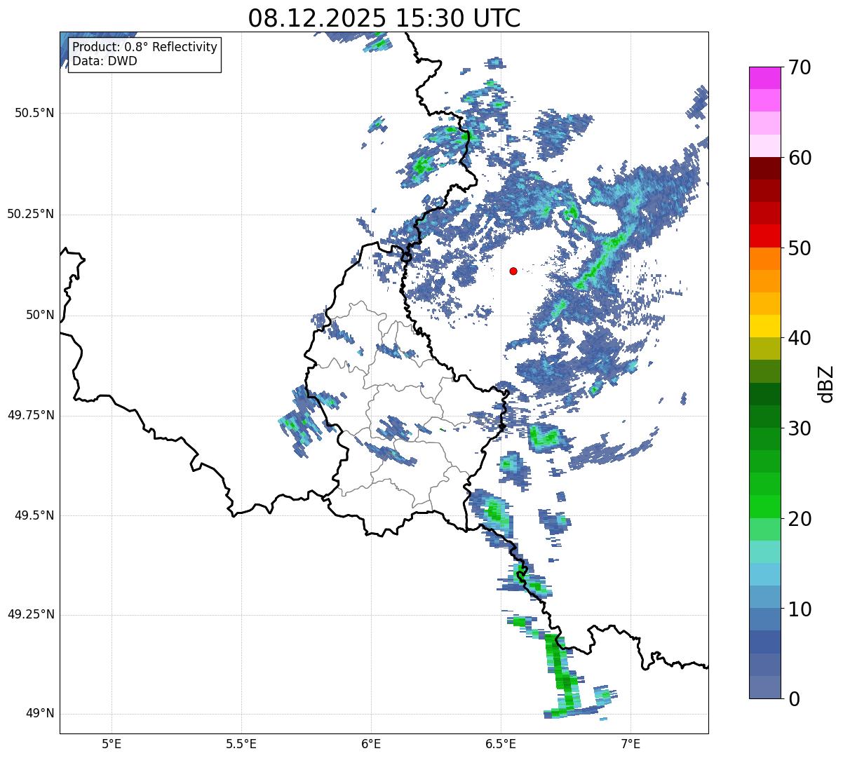843x758 pixels.
Task: Select the 'Data: DWD' label
Action: (x=104, y=61)
